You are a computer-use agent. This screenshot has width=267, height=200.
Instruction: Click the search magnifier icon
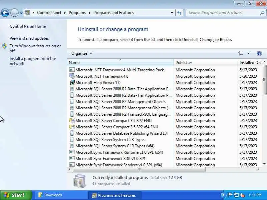(262, 13)
